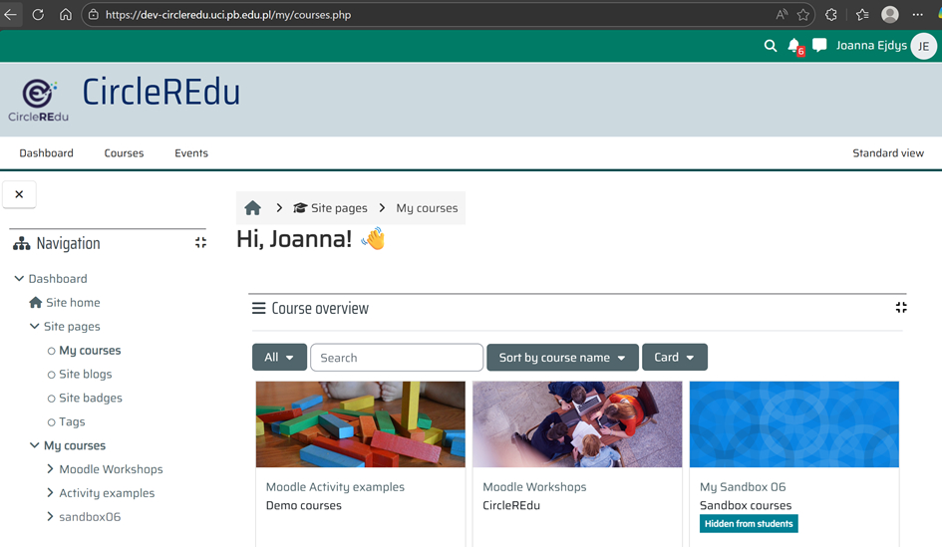Click the browser refresh icon

pyautogui.click(x=38, y=15)
